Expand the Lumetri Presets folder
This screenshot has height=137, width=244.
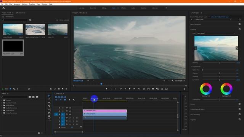click(2, 103)
